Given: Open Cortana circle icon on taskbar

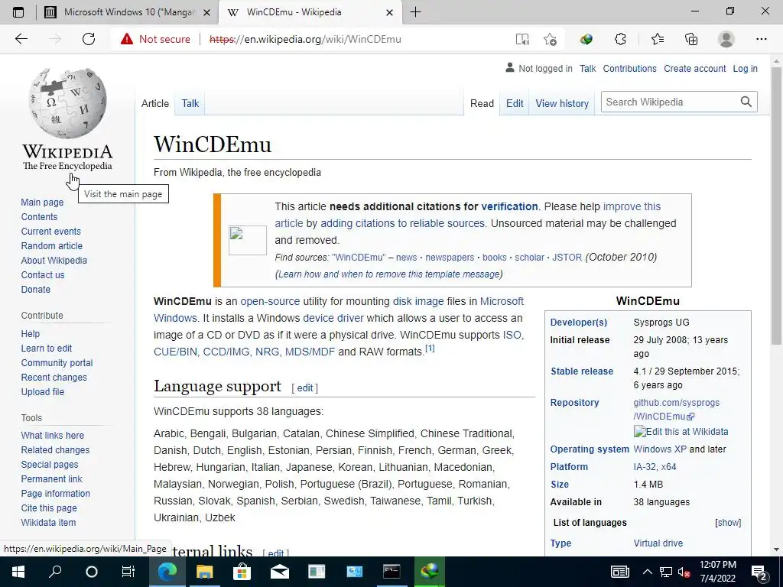Looking at the screenshot, I should coord(92,572).
